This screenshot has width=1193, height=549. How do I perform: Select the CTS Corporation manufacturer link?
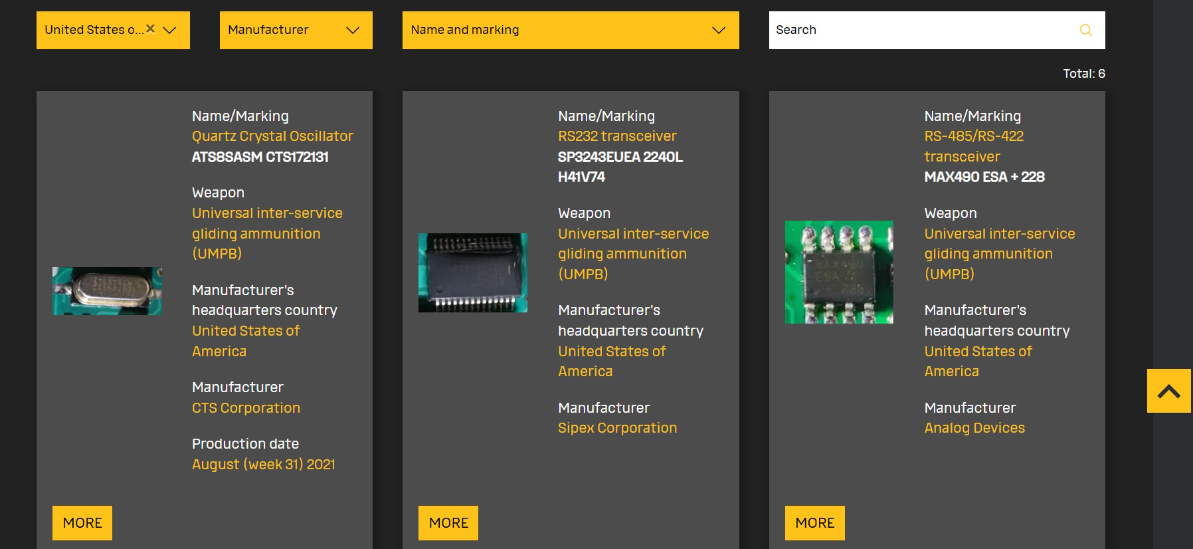pyautogui.click(x=246, y=408)
